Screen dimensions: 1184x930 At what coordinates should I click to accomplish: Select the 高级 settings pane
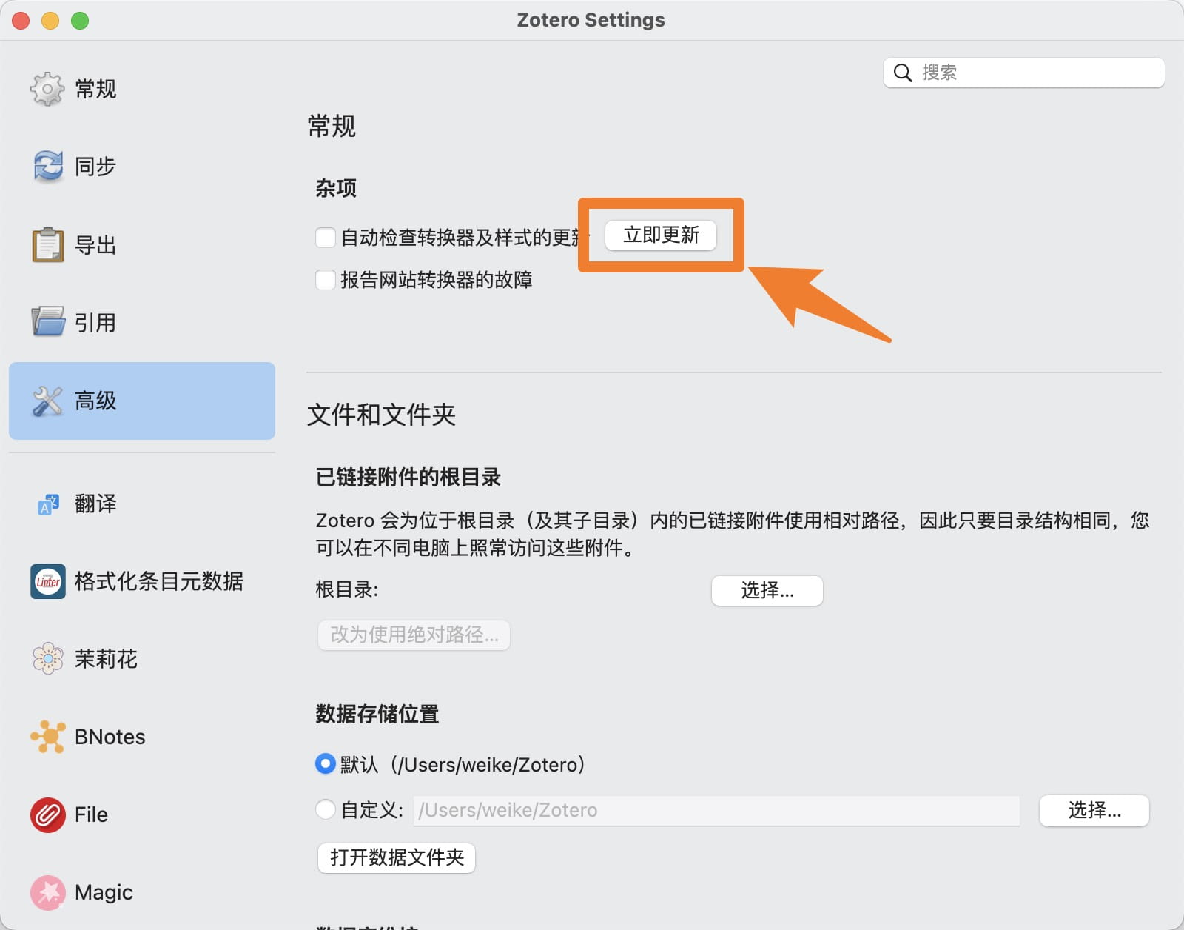click(x=141, y=401)
